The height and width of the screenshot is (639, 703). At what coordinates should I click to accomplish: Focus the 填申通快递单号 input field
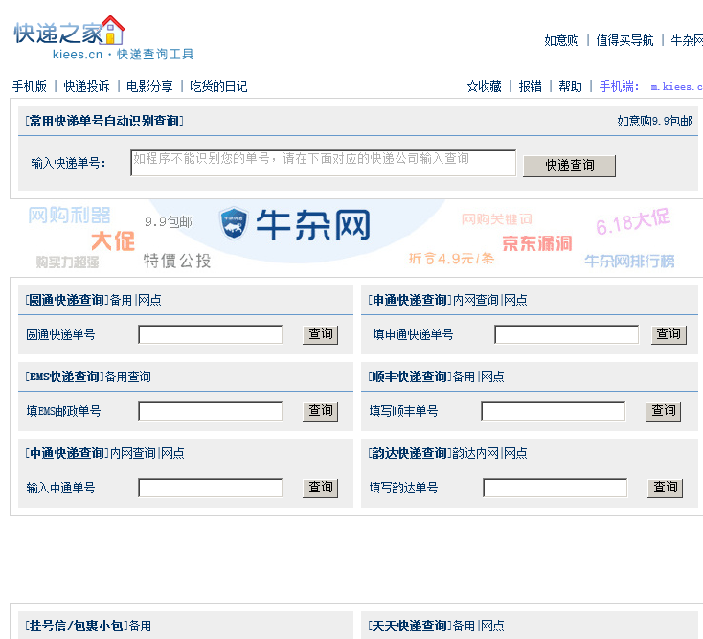567,334
